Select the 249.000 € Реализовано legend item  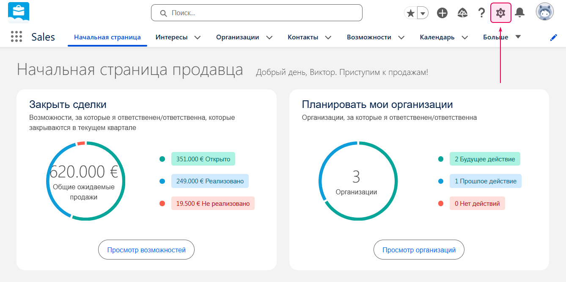point(209,181)
